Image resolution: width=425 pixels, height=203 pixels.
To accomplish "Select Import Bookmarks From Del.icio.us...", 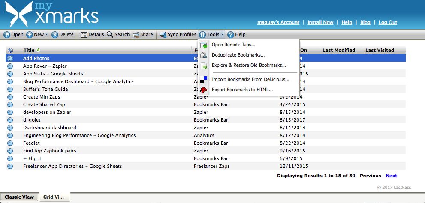I will pyautogui.click(x=250, y=79).
